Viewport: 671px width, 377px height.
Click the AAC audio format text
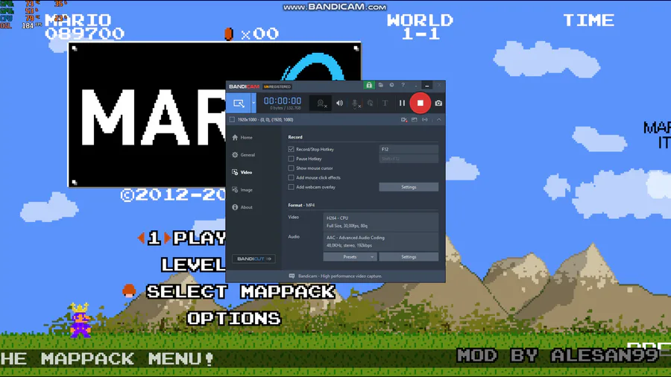tap(355, 238)
